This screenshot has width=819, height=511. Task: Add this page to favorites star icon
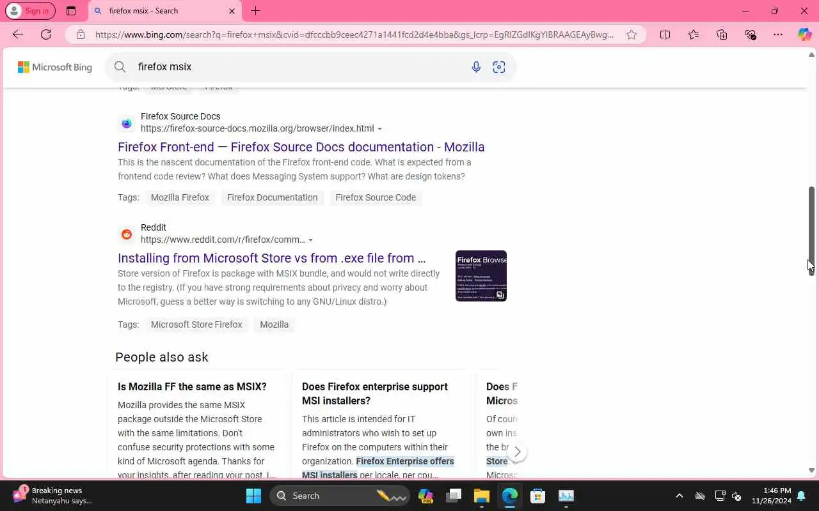tap(632, 34)
